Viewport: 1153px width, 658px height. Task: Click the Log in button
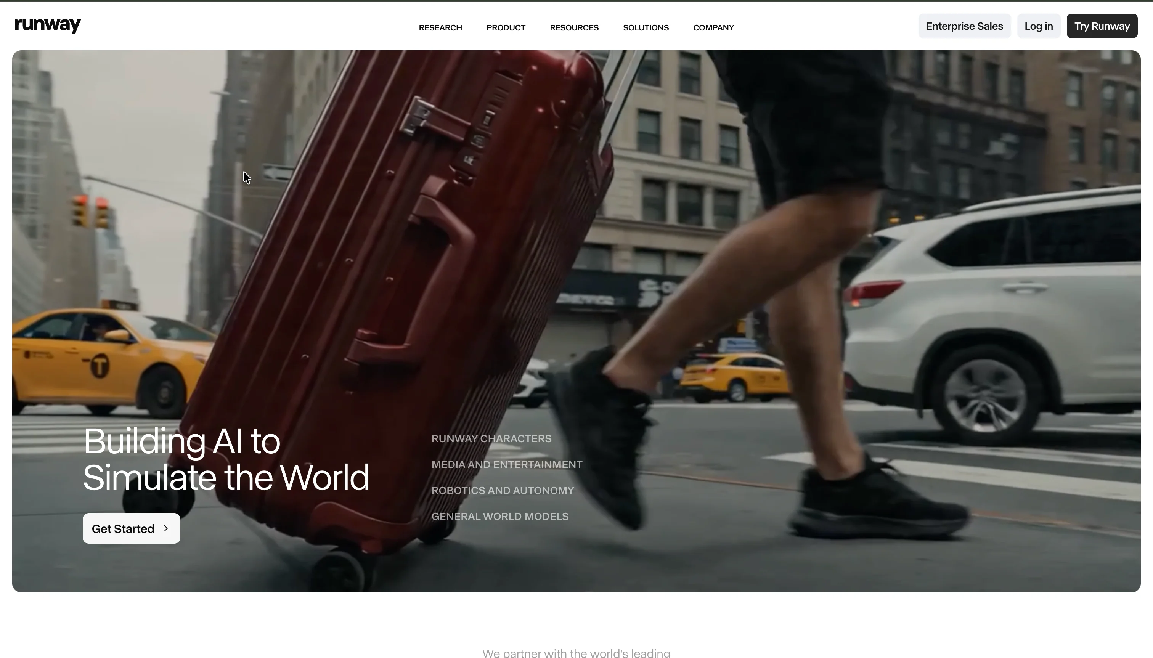[x=1038, y=26]
